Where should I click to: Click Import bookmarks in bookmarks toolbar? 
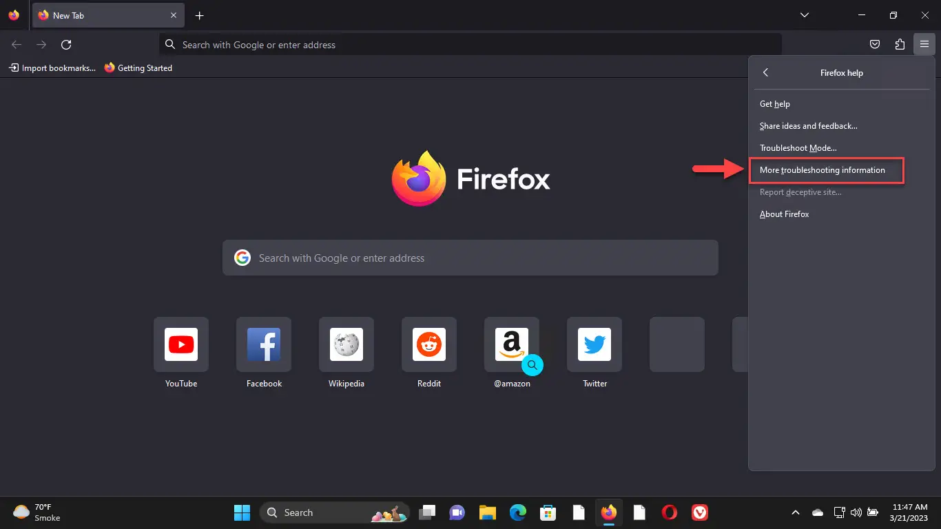pos(52,68)
